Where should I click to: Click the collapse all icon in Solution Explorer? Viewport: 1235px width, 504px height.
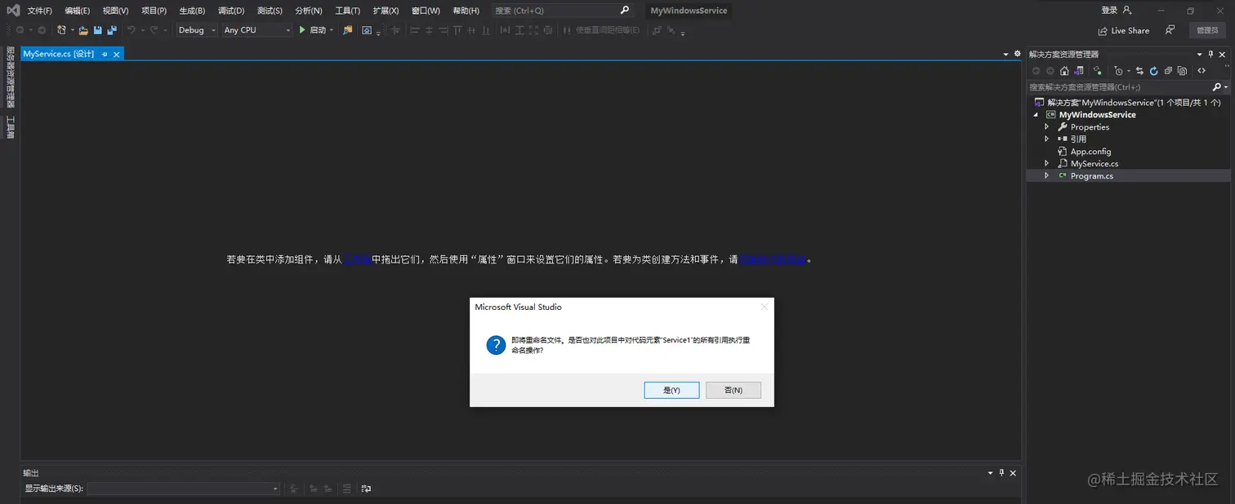[1168, 71]
